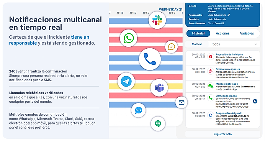Click the email envelope icon

tap(182, 102)
